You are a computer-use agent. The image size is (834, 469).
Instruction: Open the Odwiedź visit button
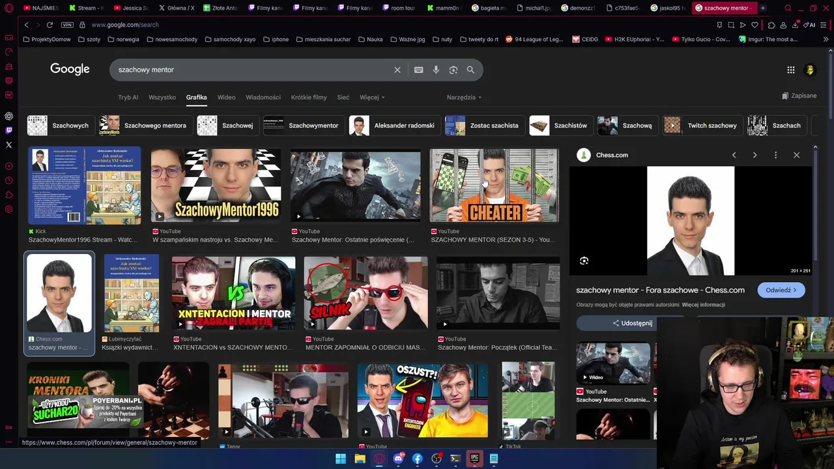click(x=781, y=290)
